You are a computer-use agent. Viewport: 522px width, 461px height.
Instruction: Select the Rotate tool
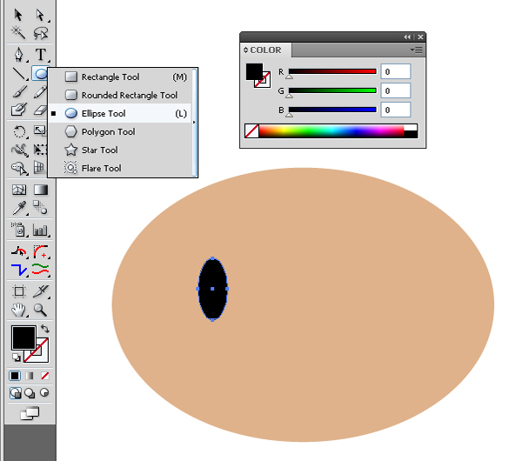19,131
